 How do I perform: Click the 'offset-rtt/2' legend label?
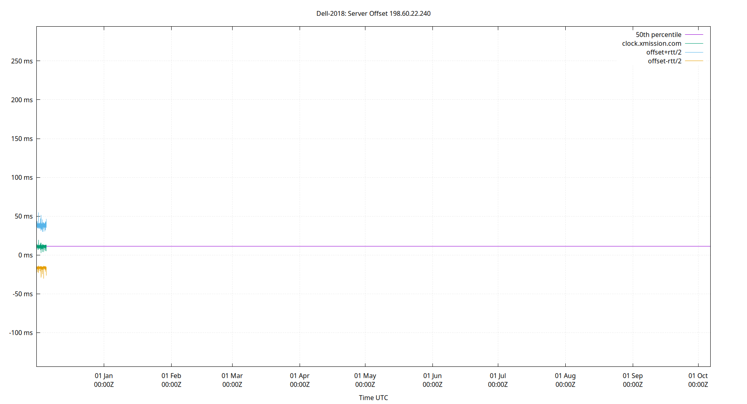(665, 61)
